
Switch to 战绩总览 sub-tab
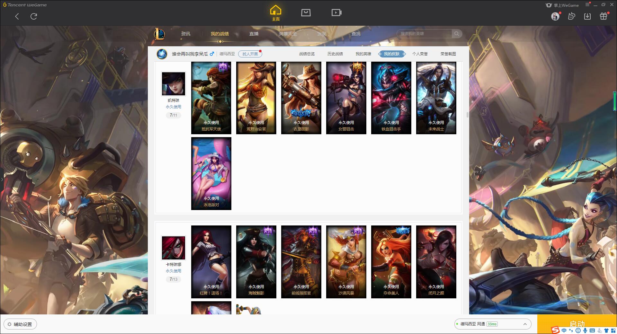[x=307, y=54]
